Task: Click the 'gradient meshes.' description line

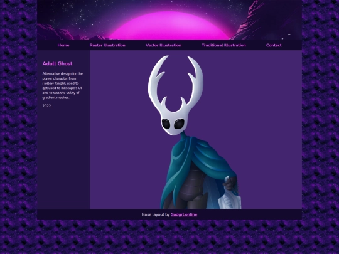Action: pyautogui.click(x=56, y=98)
